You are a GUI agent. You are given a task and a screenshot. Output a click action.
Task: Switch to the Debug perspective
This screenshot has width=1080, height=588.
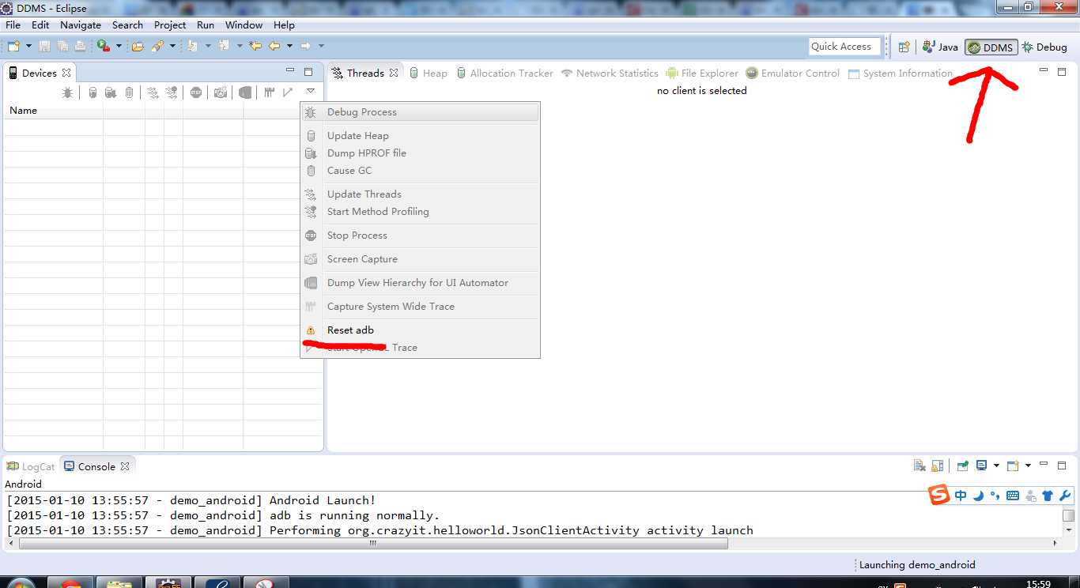[1044, 47]
